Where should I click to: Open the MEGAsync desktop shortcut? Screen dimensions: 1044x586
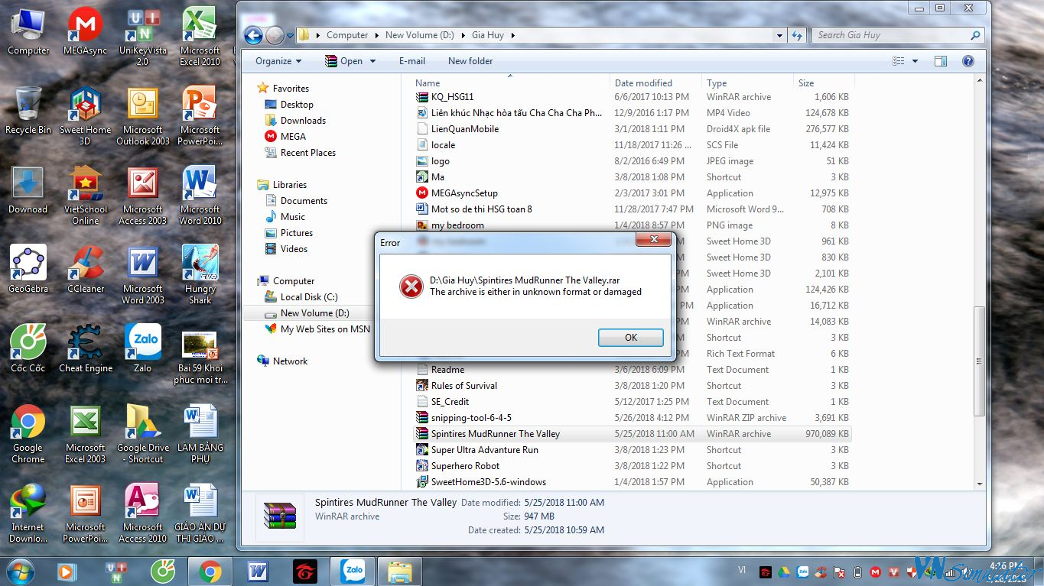click(x=86, y=32)
